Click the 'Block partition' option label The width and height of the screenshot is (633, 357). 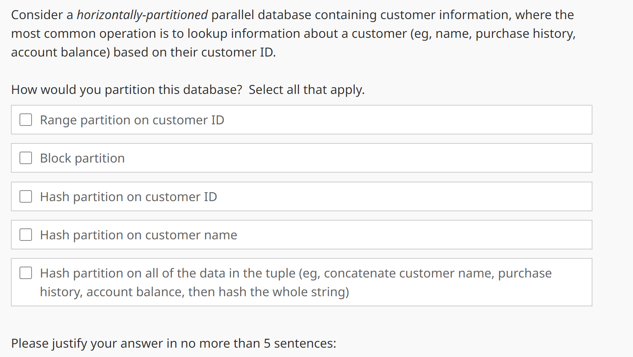[x=82, y=158]
